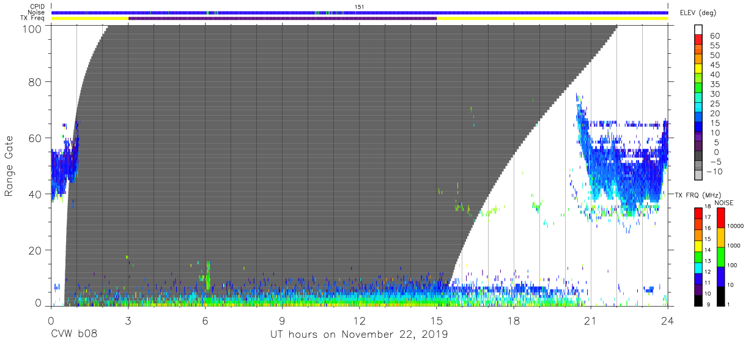Pick the yellow 40-45 elevation swatch

pyautogui.click(x=698, y=69)
